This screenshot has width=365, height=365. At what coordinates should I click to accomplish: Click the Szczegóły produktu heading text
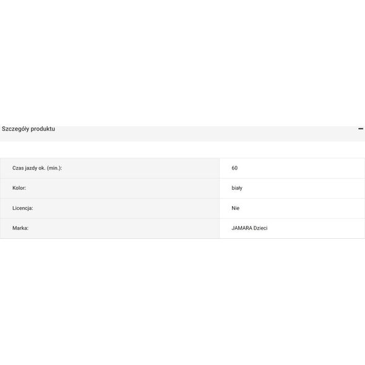(x=28, y=129)
